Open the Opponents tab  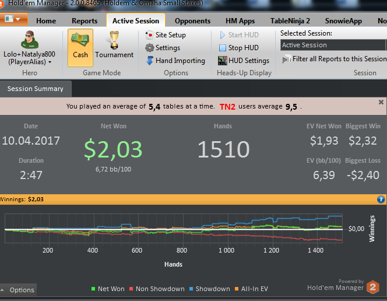point(192,21)
